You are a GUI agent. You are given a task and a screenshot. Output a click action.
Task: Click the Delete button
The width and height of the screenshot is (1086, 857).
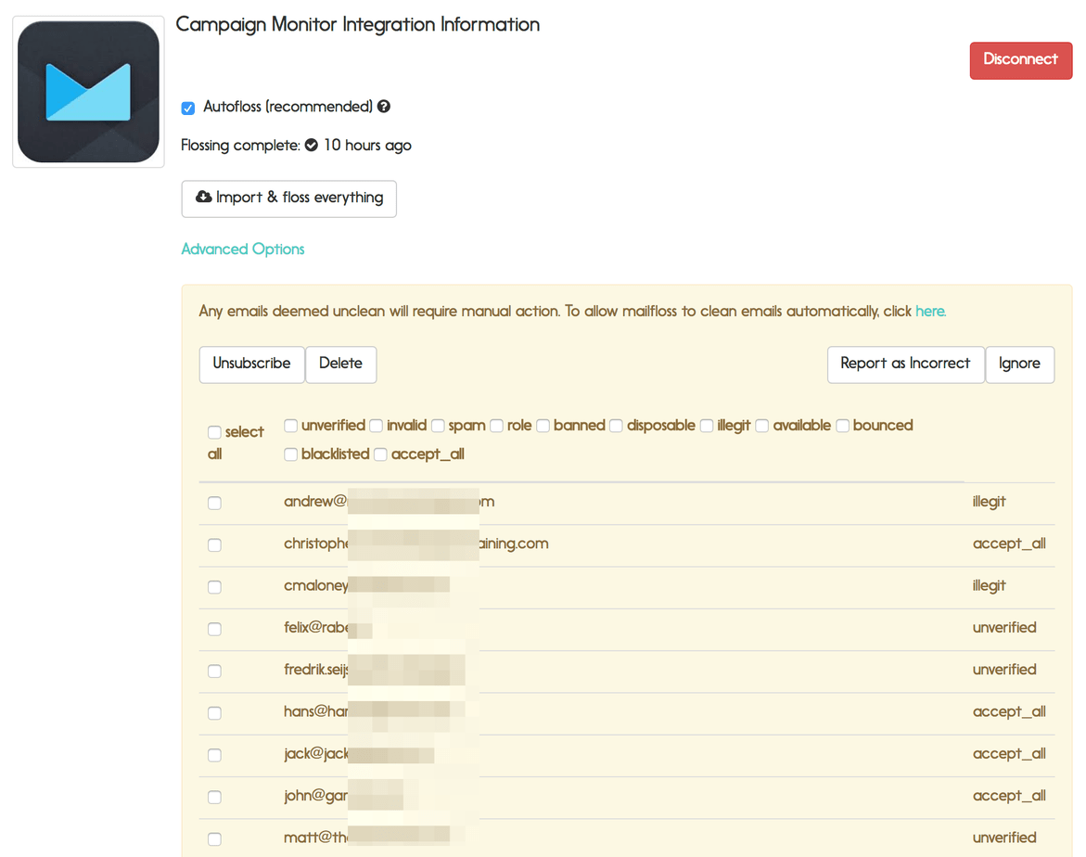[x=340, y=364]
